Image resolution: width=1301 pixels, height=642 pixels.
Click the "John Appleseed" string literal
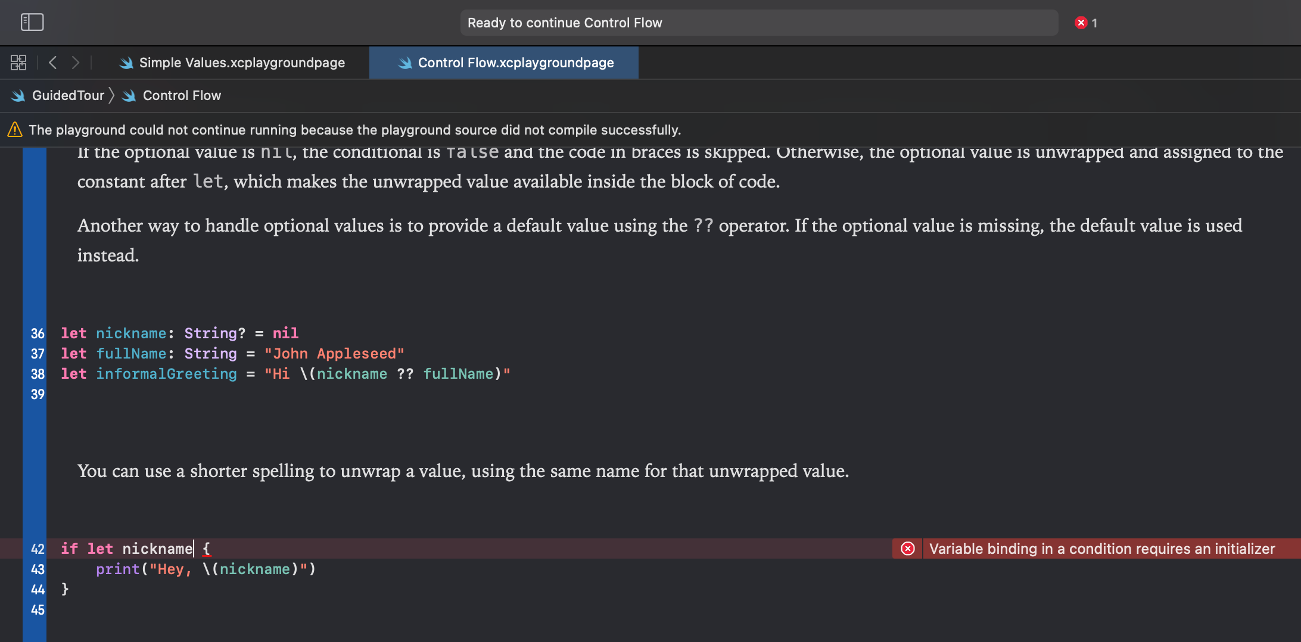334,353
